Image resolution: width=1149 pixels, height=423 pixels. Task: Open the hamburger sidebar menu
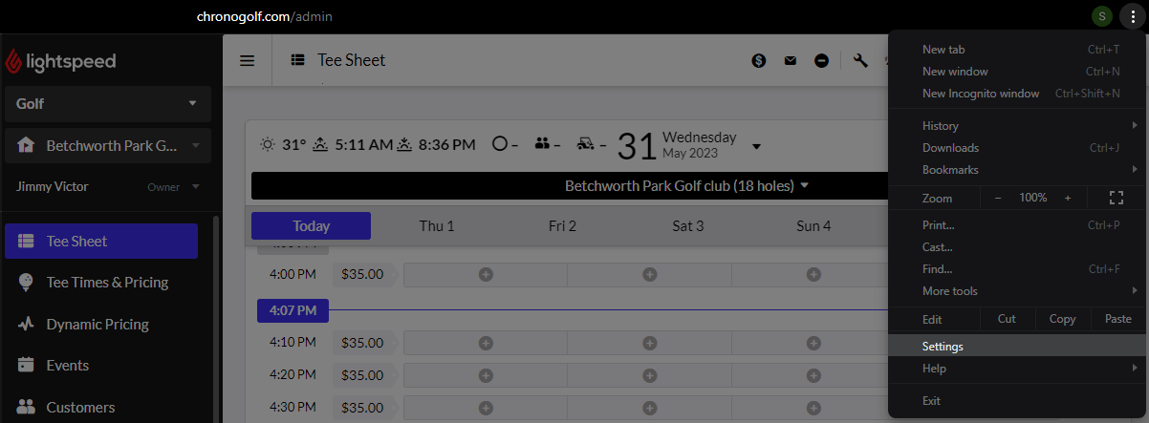coord(247,60)
